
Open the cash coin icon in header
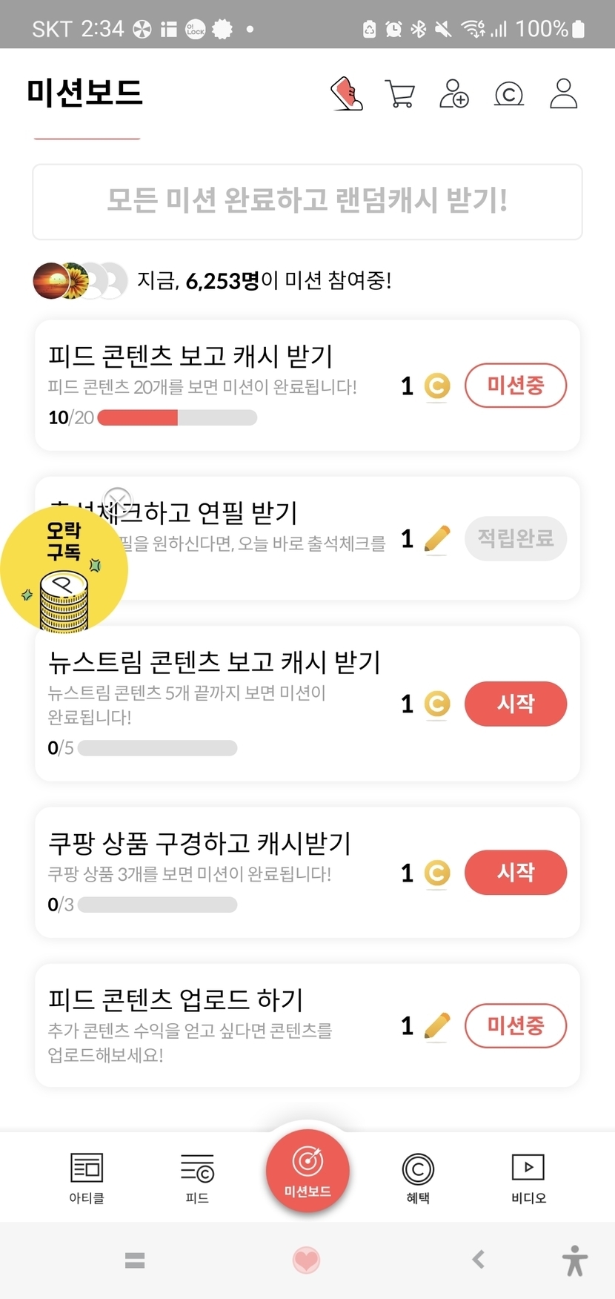click(509, 94)
